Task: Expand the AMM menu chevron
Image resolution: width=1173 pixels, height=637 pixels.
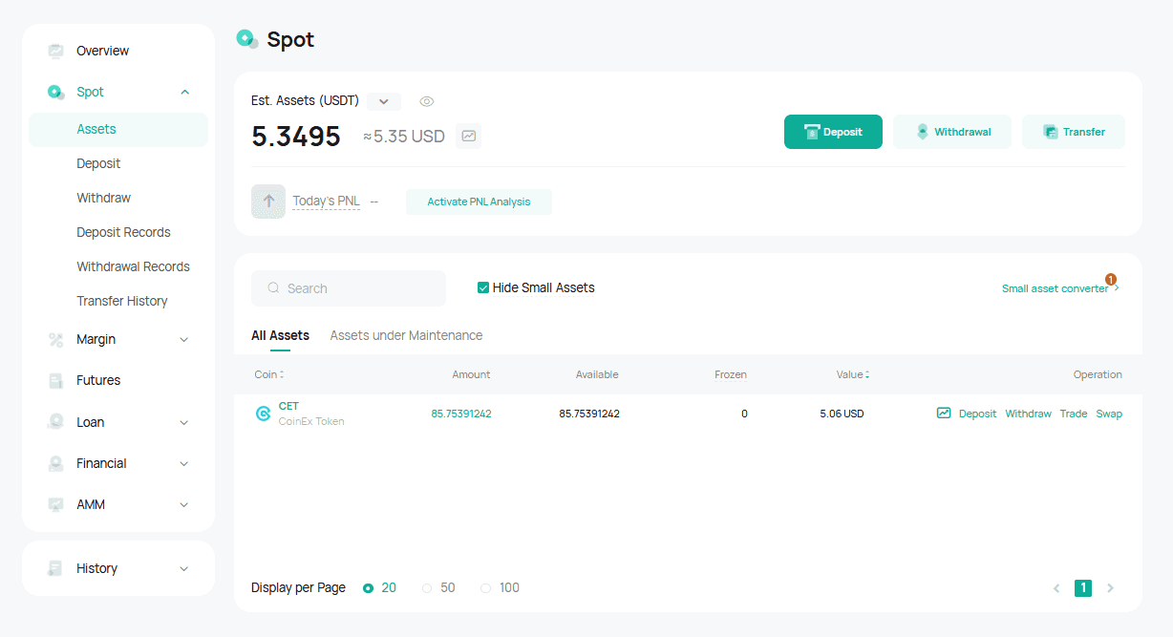Action: point(184,505)
